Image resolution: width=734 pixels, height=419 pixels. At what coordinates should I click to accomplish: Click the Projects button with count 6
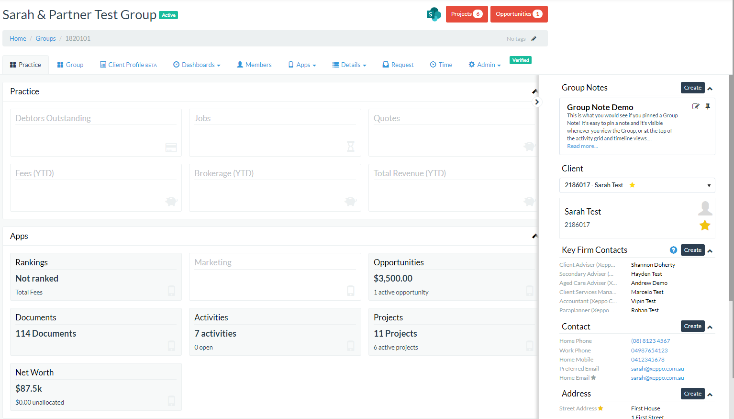click(467, 14)
